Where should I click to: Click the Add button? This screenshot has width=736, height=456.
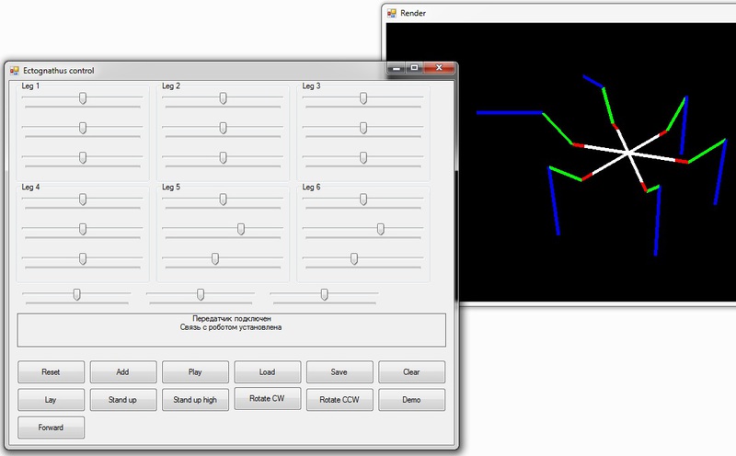click(123, 372)
